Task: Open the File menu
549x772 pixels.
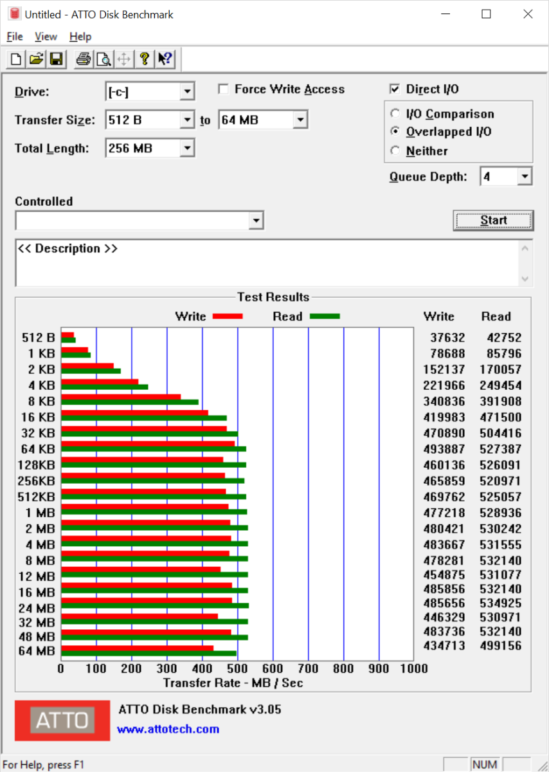Action: coord(14,37)
